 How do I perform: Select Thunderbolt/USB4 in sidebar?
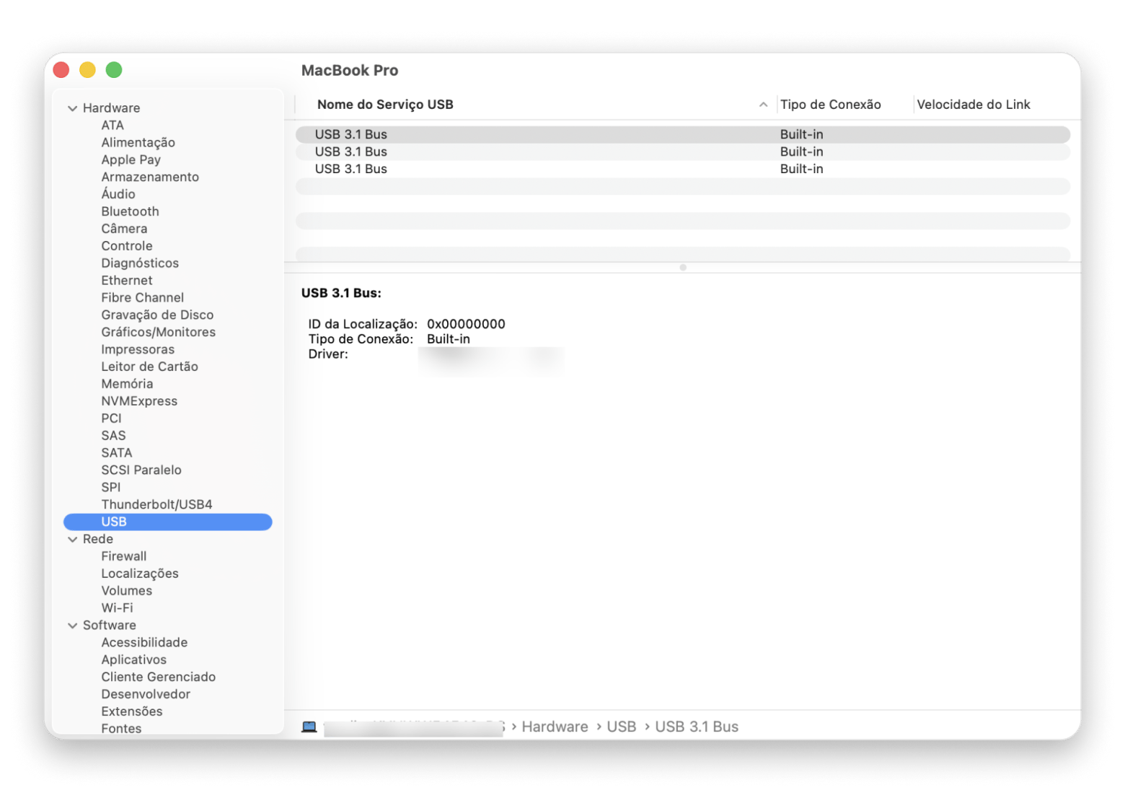[156, 504]
